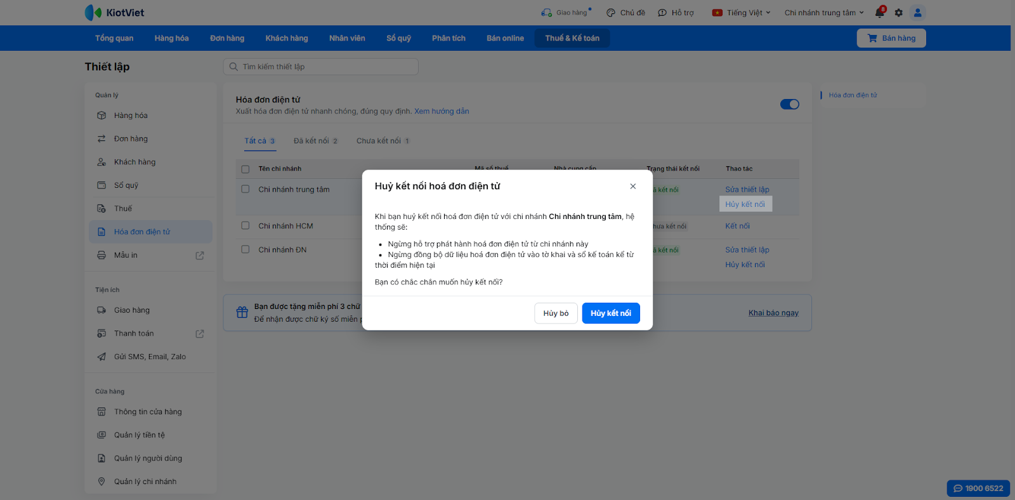Click the Bán hàng button
Viewport: 1015px width, 500px height.
click(891, 38)
